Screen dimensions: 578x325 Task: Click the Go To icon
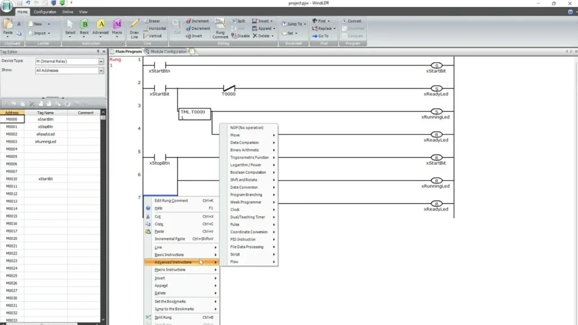[x=320, y=36]
